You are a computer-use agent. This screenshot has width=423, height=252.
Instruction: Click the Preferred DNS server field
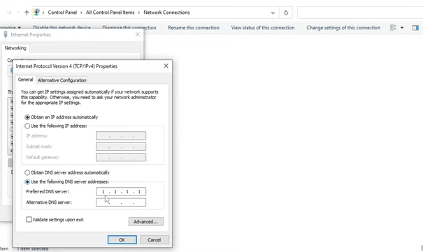pyautogui.click(x=121, y=191)
